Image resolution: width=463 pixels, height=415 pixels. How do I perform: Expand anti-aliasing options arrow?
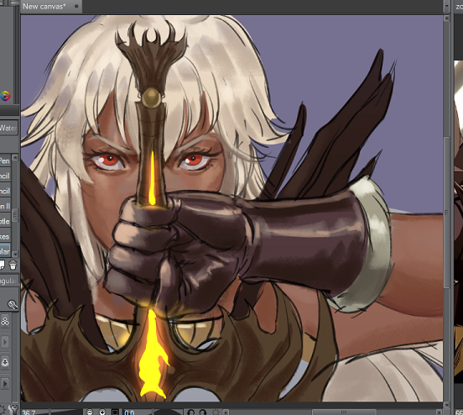click(x=5, y=342)
